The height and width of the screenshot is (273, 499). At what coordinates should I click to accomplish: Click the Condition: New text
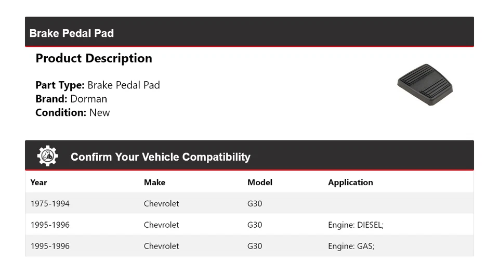(x=73, y=112)
